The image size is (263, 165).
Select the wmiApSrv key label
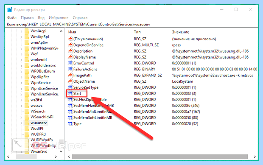[x=39, y=42]
